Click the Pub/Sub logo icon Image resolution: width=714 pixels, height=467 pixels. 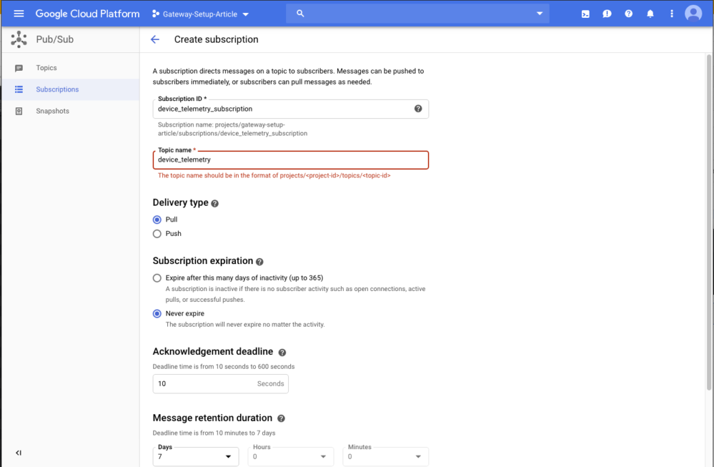[19, 39]
